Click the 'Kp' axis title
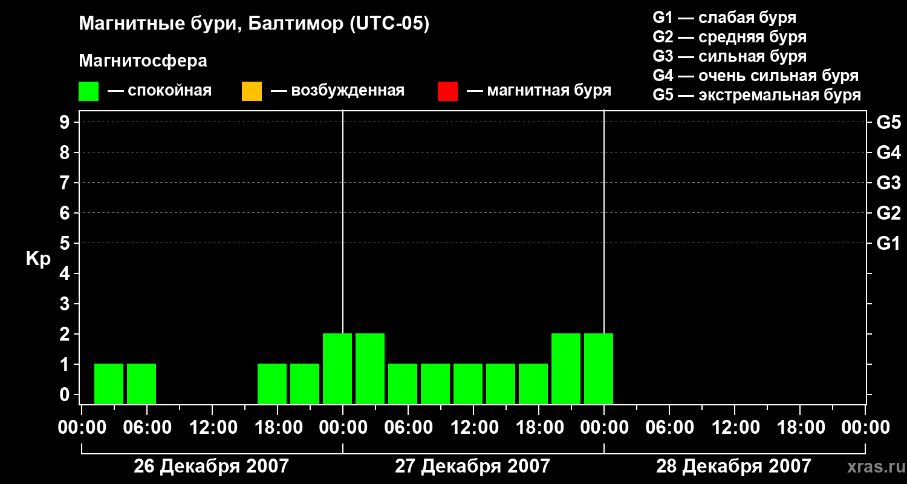The height and width of the screenshot is (484, 907). click(x=38, y=259)
